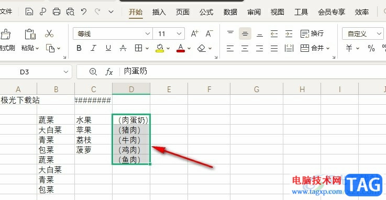
Task: Open the font size 11 dropdown
Action: pos(179,34)
